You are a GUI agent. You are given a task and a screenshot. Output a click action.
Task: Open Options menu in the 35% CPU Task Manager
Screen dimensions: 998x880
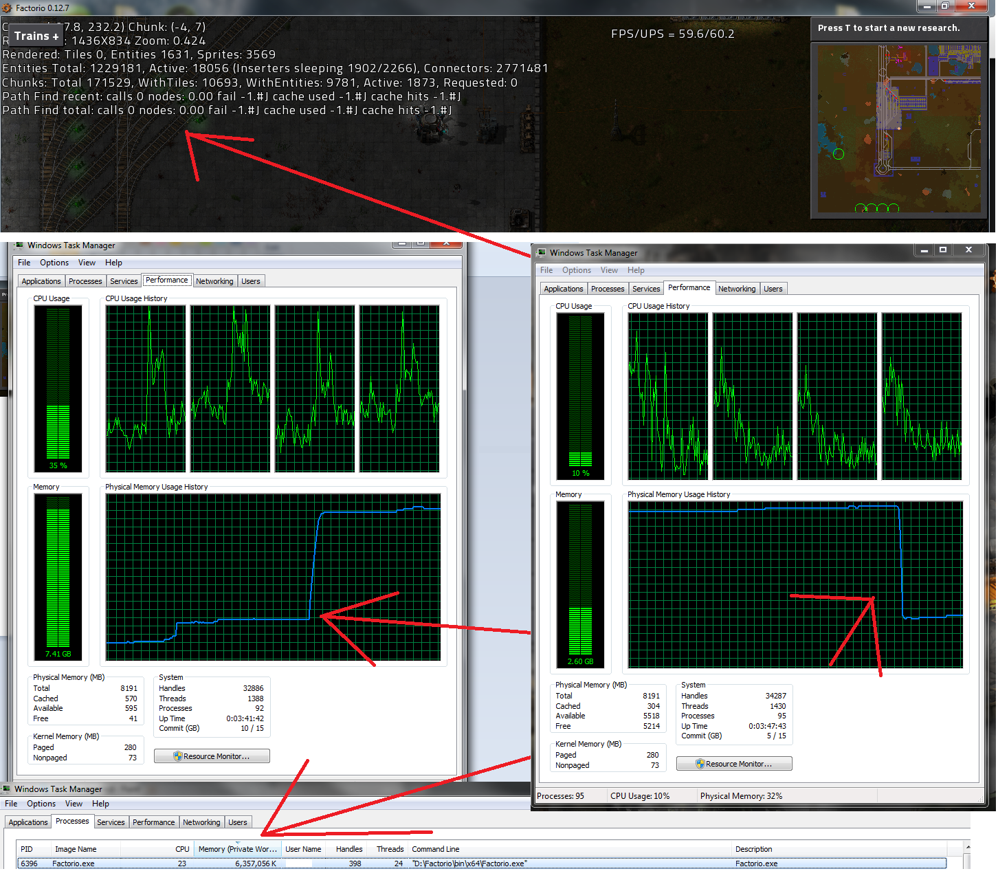click(x=54, y=263)
